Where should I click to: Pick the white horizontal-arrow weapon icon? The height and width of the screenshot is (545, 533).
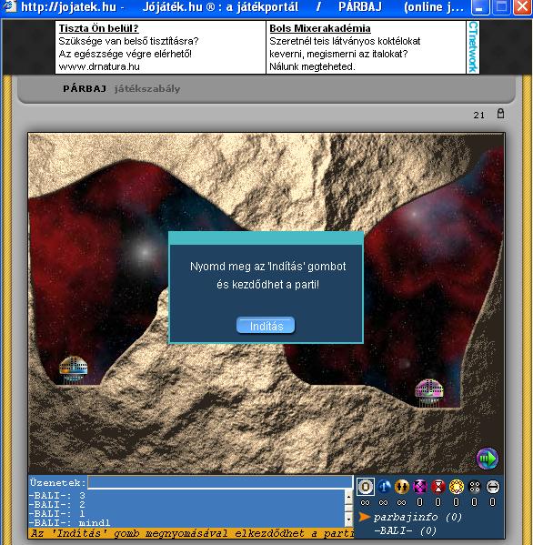pos(493,487)
